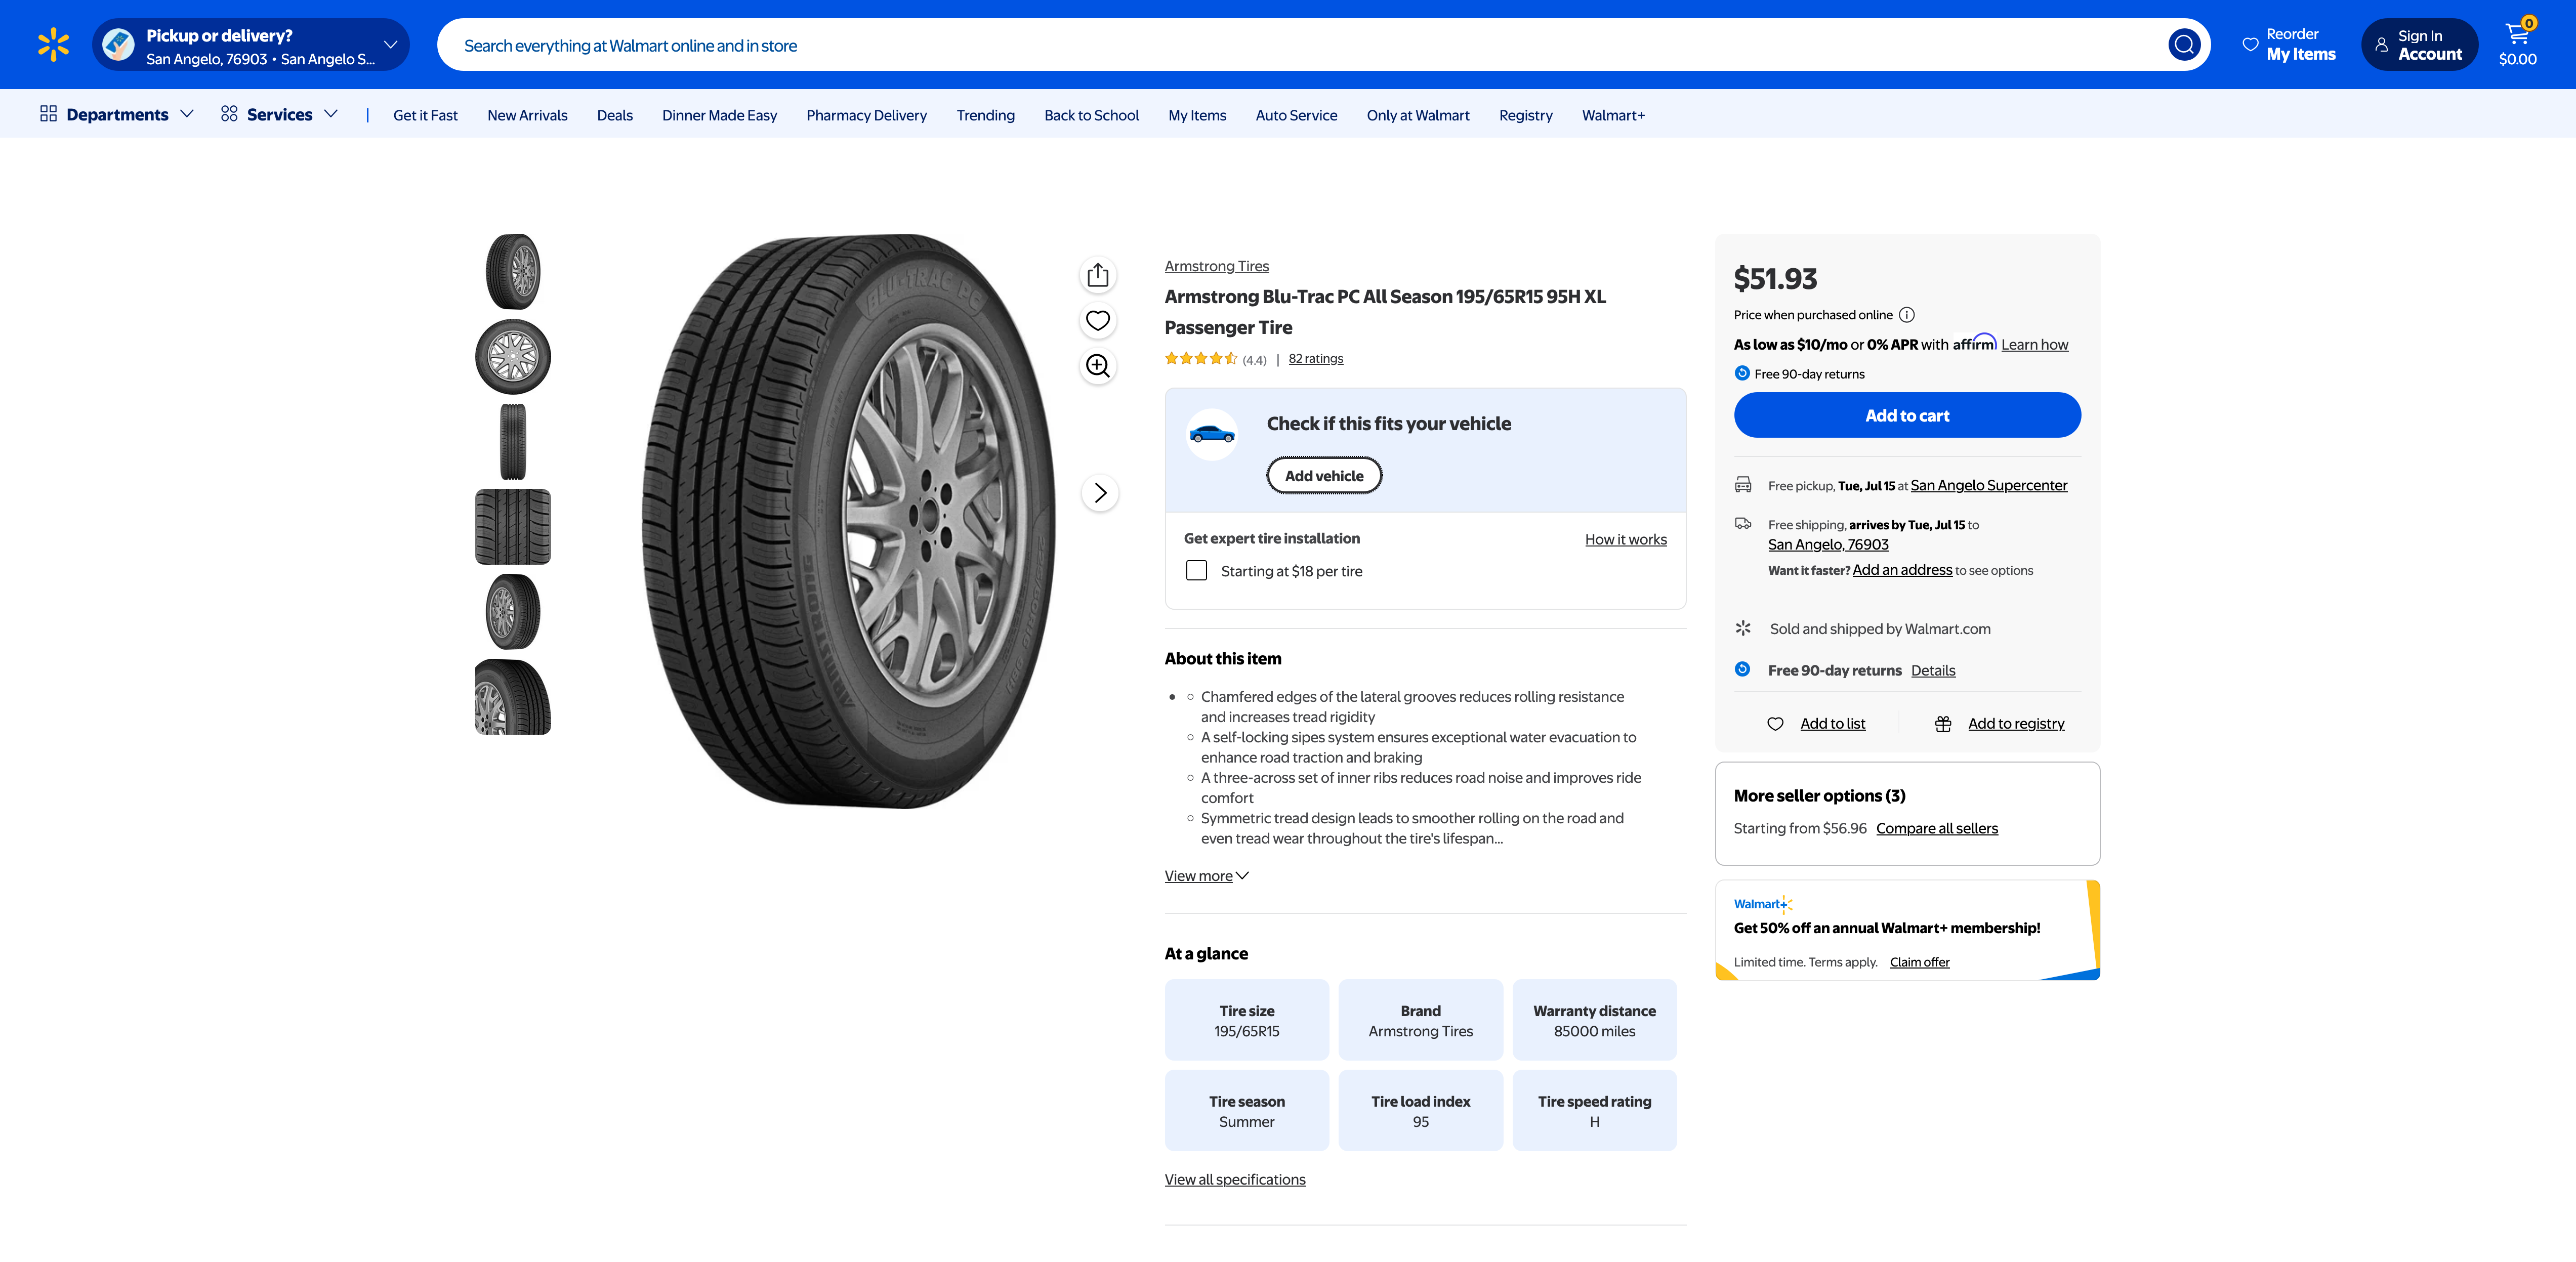Click the price info circle icon

pyautogui.click(x=1907, y=315)
